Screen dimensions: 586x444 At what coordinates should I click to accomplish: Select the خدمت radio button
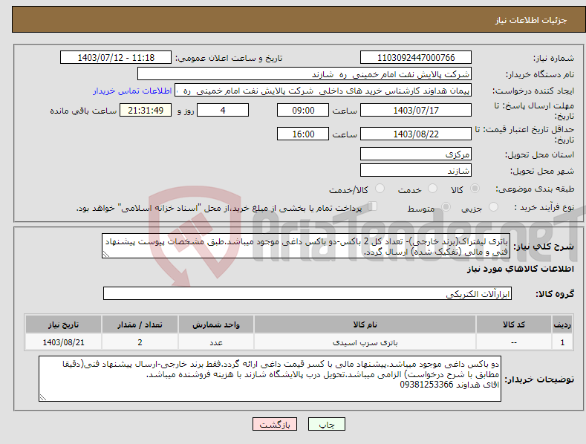point(432,189)
